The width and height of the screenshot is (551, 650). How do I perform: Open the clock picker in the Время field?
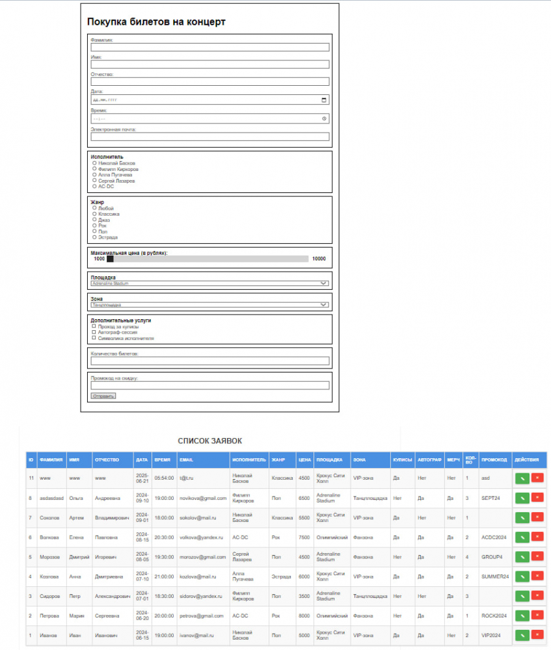pos(324,118)
